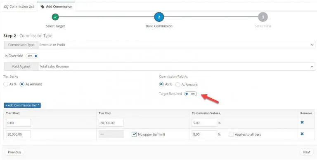This screenshot has width=317, height=160.
Task: Click the Next button
Action: 307,152
